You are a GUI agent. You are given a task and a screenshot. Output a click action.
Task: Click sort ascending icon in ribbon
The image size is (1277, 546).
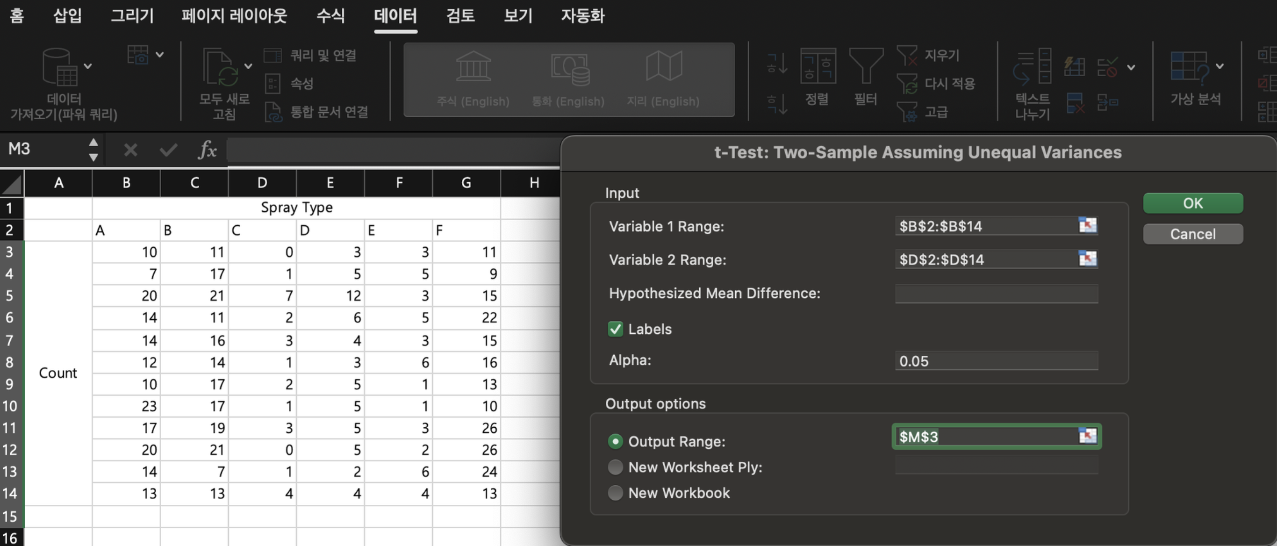point(776,63)
